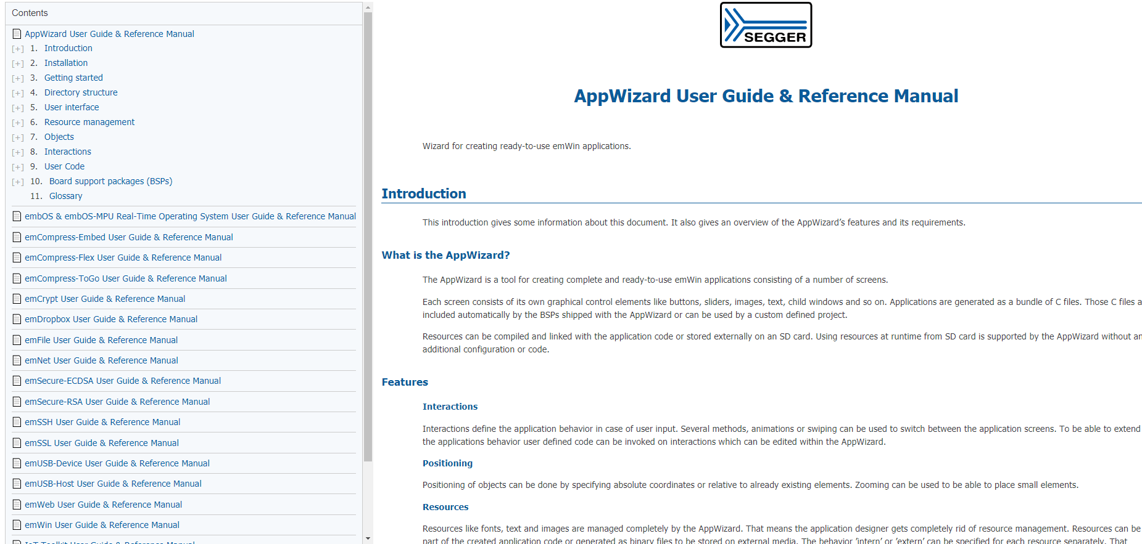Click the contents scrollbar down arrow
The image size is (1142, 544).
[368, 538]
